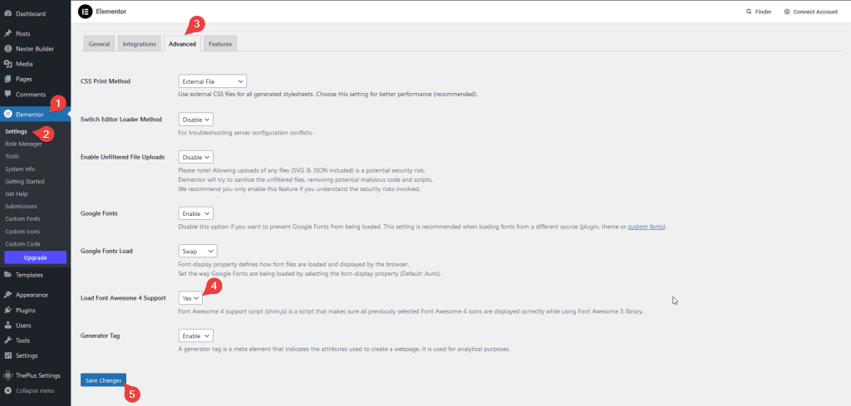Image resolution: width=851 pixels, height=406 pixels.
Task: Click the Collapse menu icon
Action: coord(7,390)
